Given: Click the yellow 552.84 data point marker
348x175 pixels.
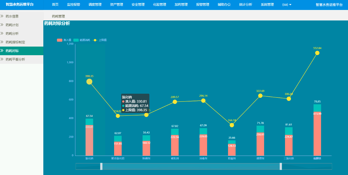Looking at the screenshot, I should 317,53.
